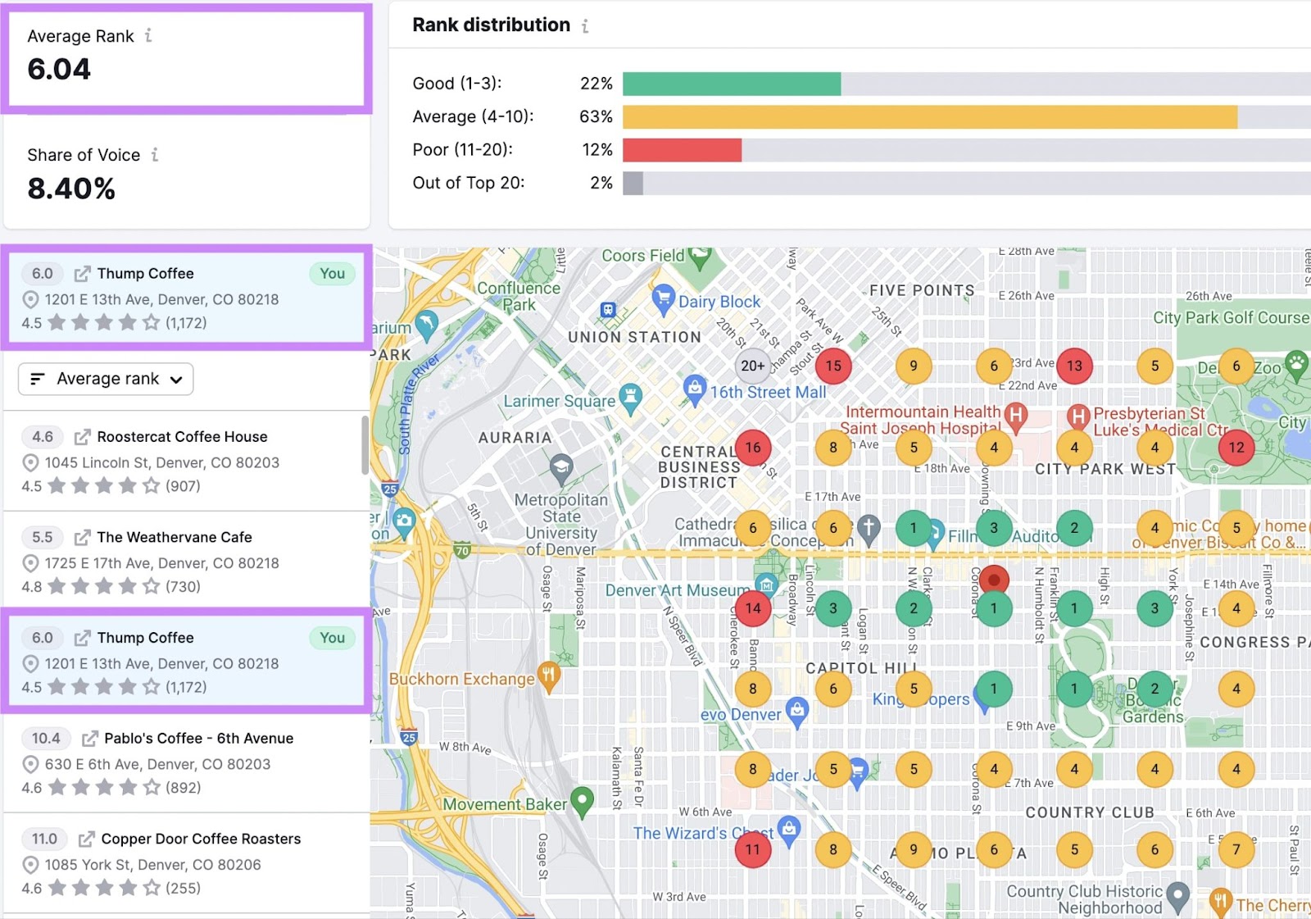
Task: Click the Copper Door Coffee Roasters name
Action: (201, 839)
